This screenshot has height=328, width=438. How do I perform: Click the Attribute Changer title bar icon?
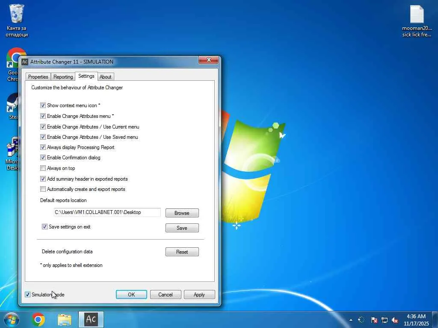25,61
